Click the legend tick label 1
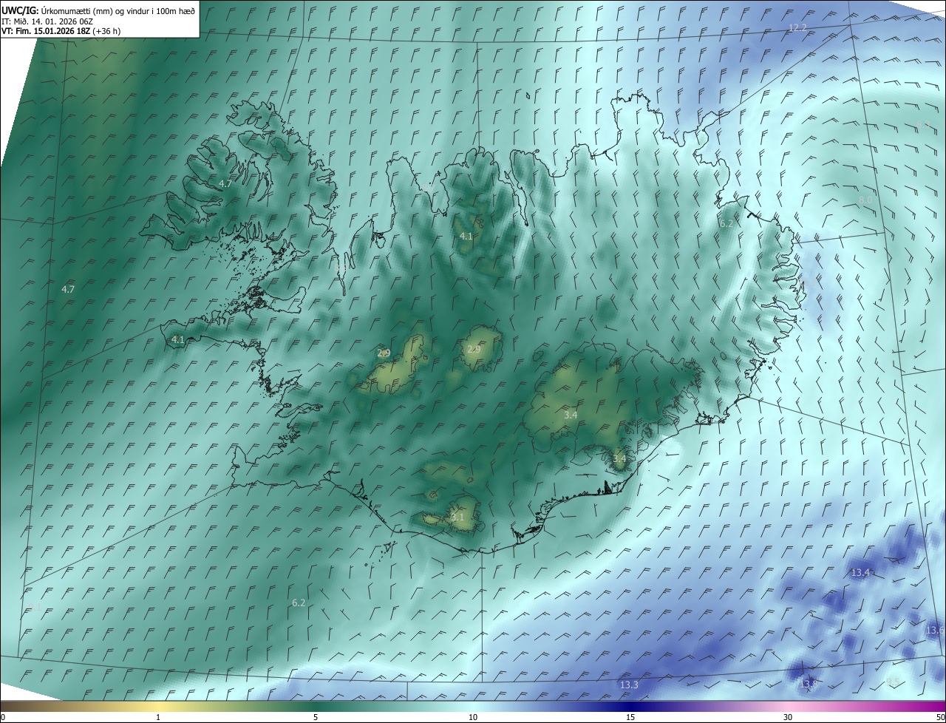The height and width of the screenshot is (723, 946). 158,717
